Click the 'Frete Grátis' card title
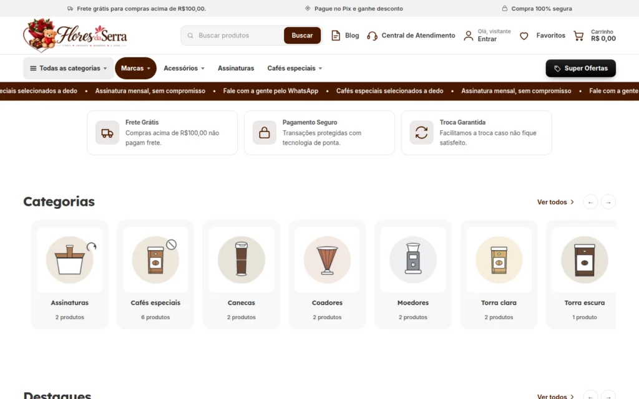 142,122
